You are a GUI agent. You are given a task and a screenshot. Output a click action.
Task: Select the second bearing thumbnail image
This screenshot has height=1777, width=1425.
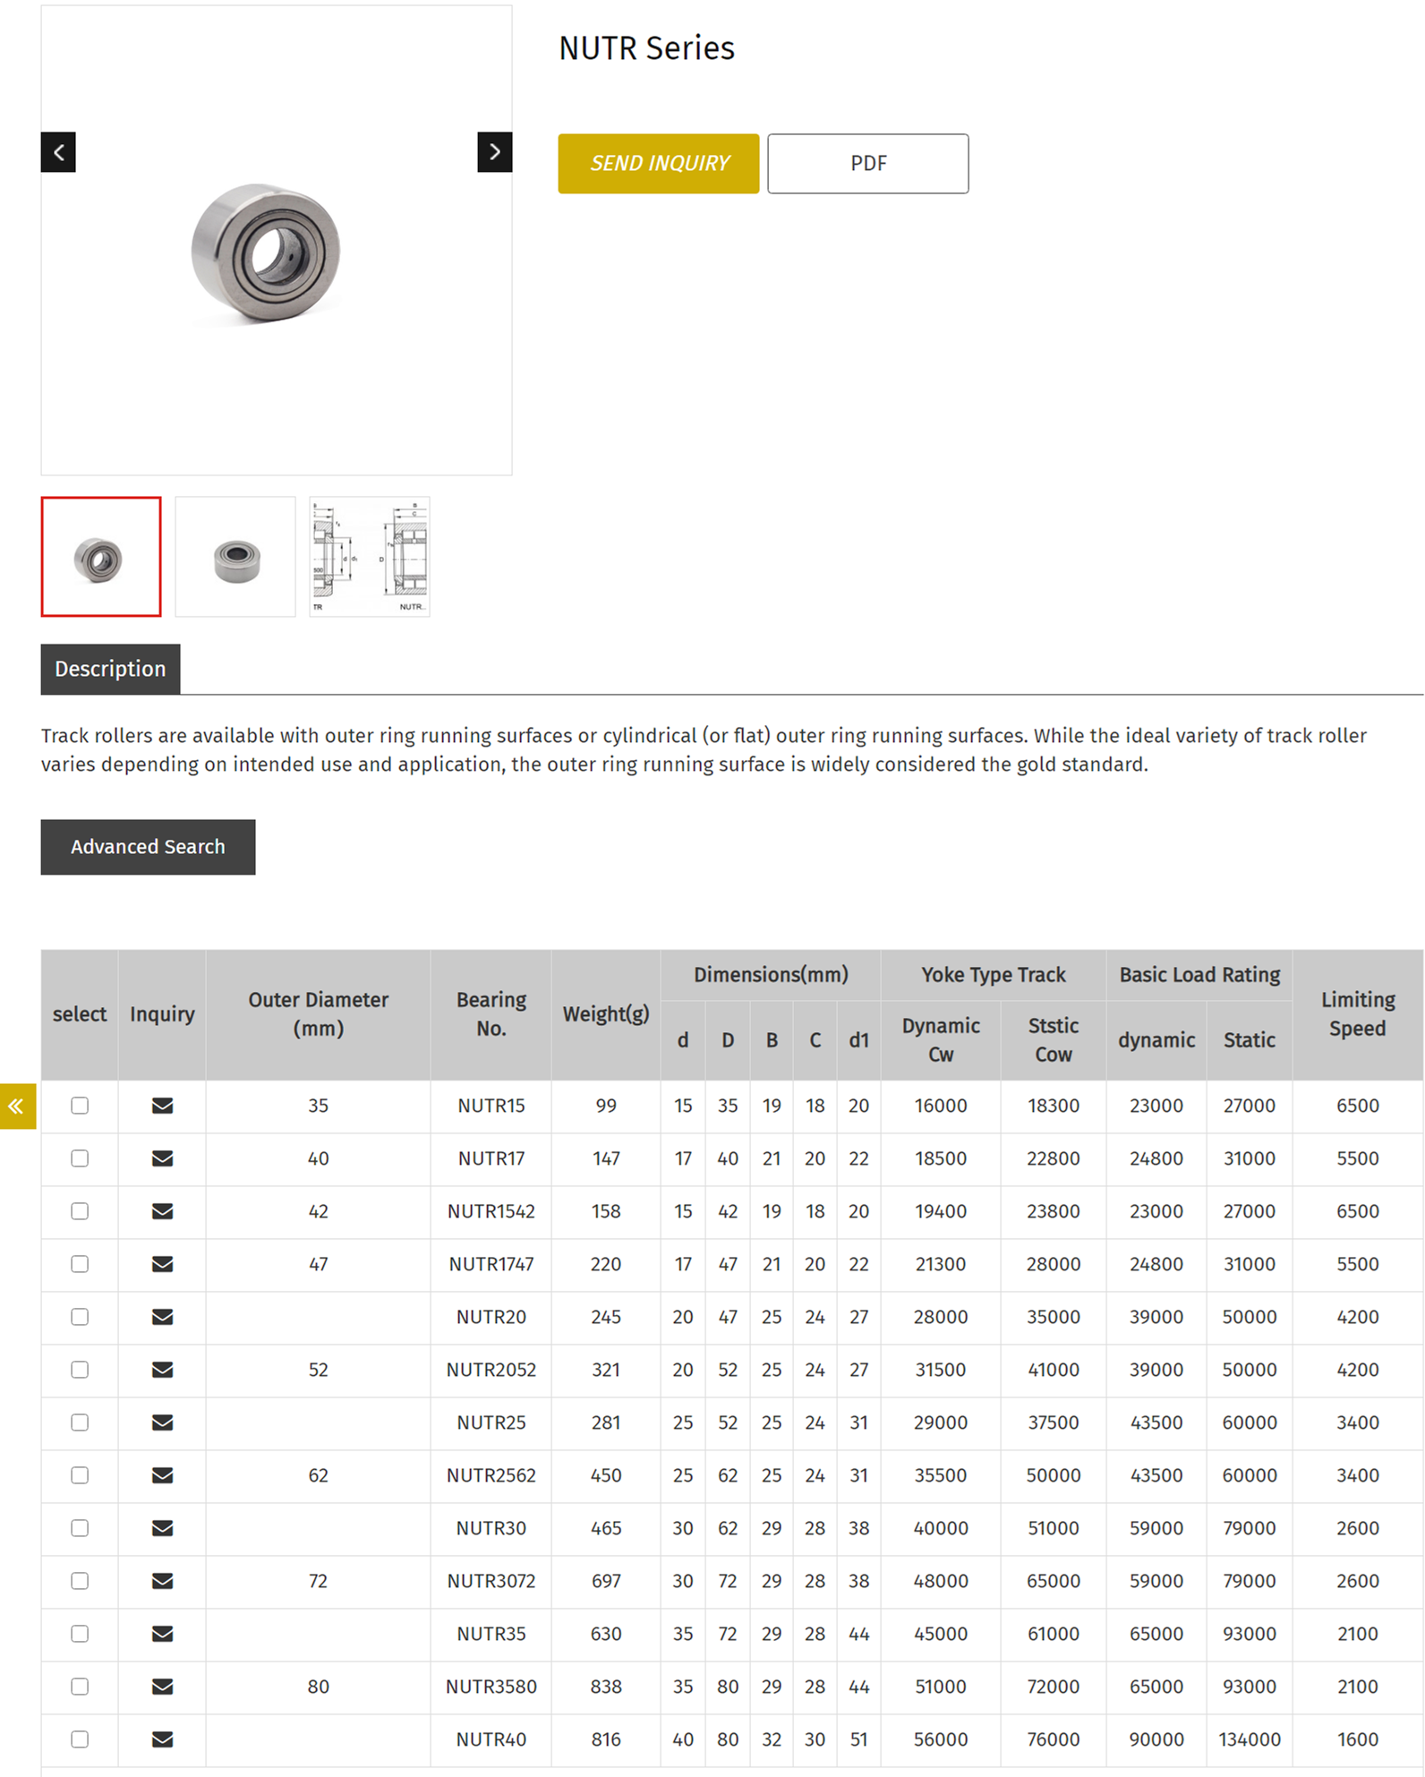pos(235,557)
